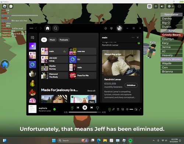Go to Spotify Home
The width and height of the screenshot is (184, 144).
(x=47, y=28)
